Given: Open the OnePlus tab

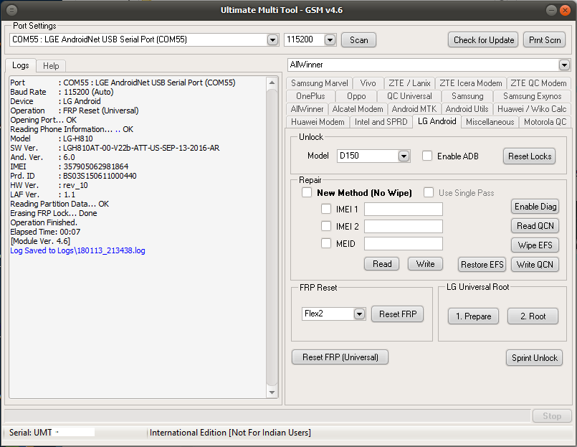Looking at the screenshot, I should 310,96.
